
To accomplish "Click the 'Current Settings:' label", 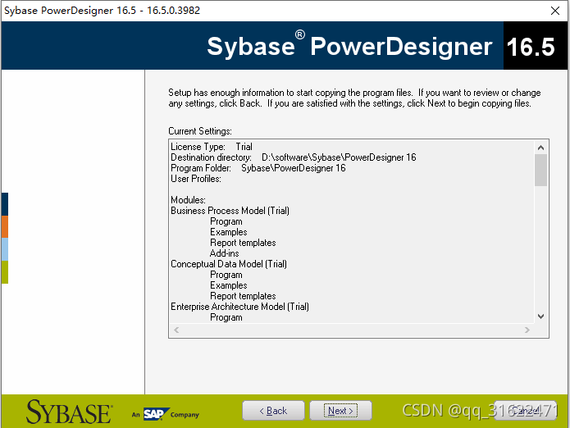I will tap(200, 131).
